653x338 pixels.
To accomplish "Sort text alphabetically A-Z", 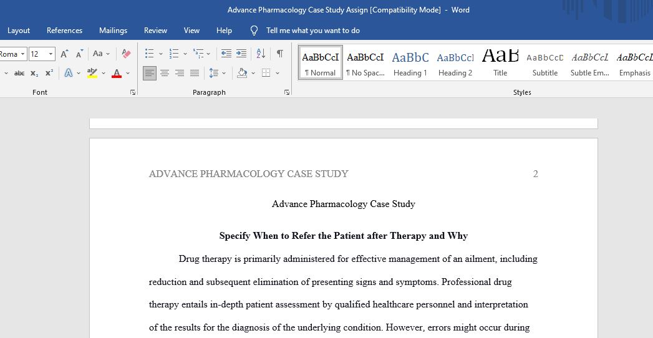I will [261, 54].
